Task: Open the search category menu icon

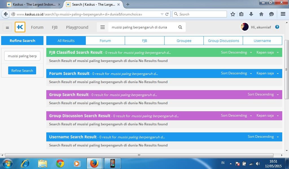Action: [x=102, y=27]
